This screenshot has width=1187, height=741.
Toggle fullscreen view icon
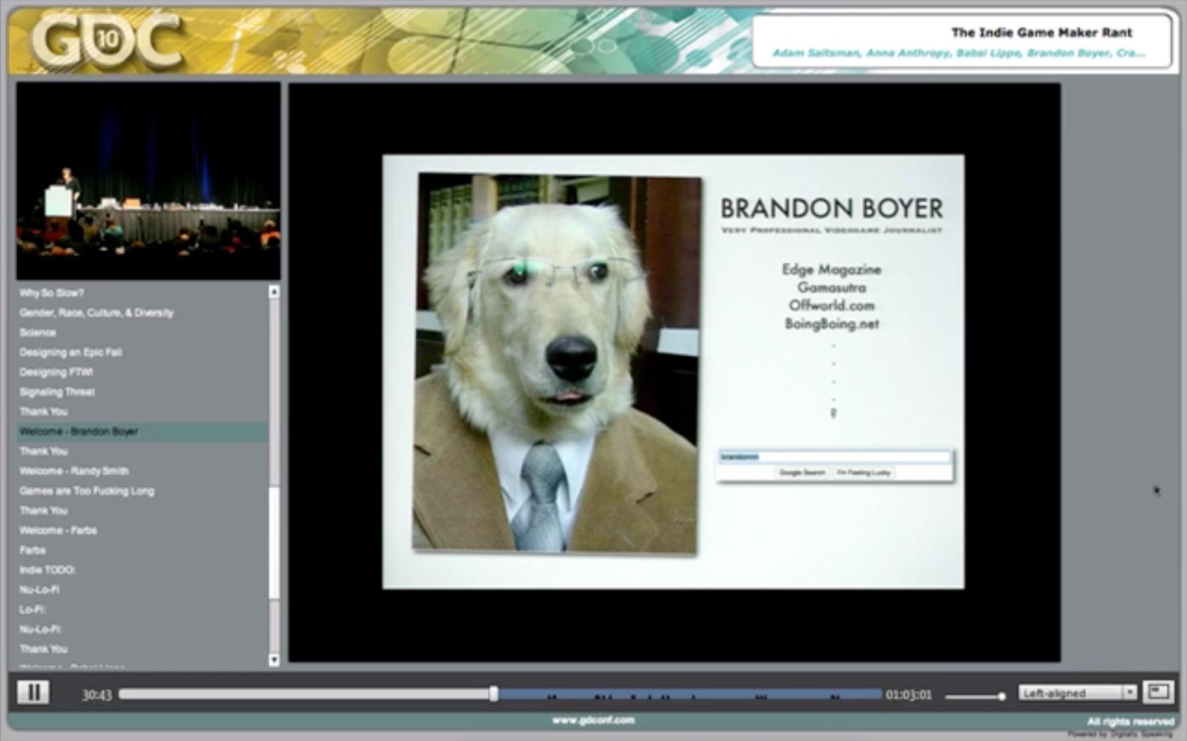(x=1159, y=692)
